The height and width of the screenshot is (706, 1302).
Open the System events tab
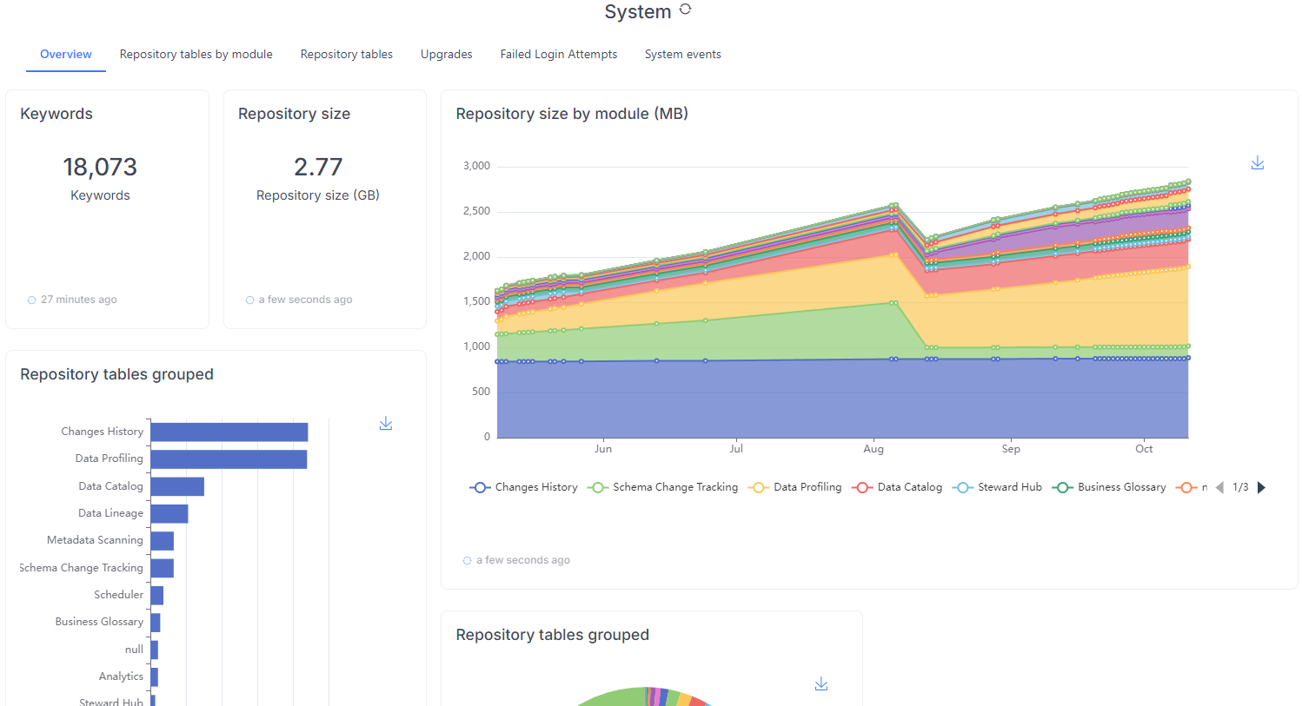pos(683,54)
